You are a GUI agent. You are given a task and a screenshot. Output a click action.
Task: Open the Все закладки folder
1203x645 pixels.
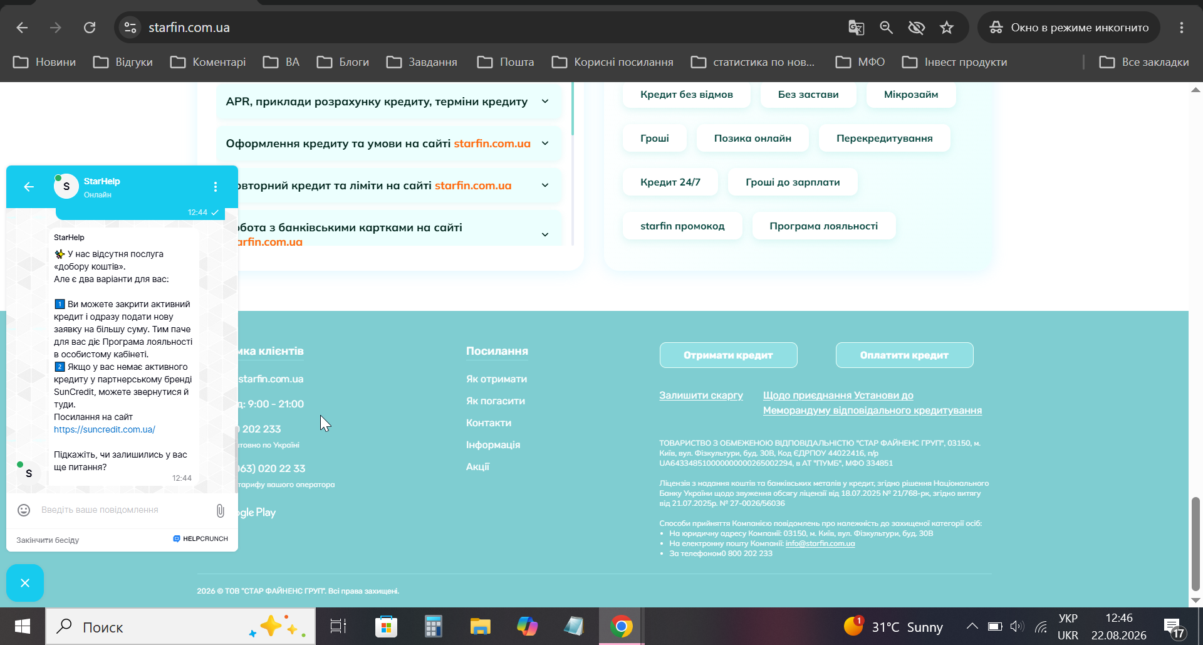(x=1144, y=62)
